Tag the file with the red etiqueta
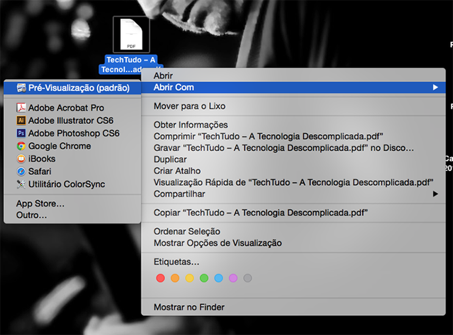Viewport: 453px width, 335px height. tap(160, 278)
